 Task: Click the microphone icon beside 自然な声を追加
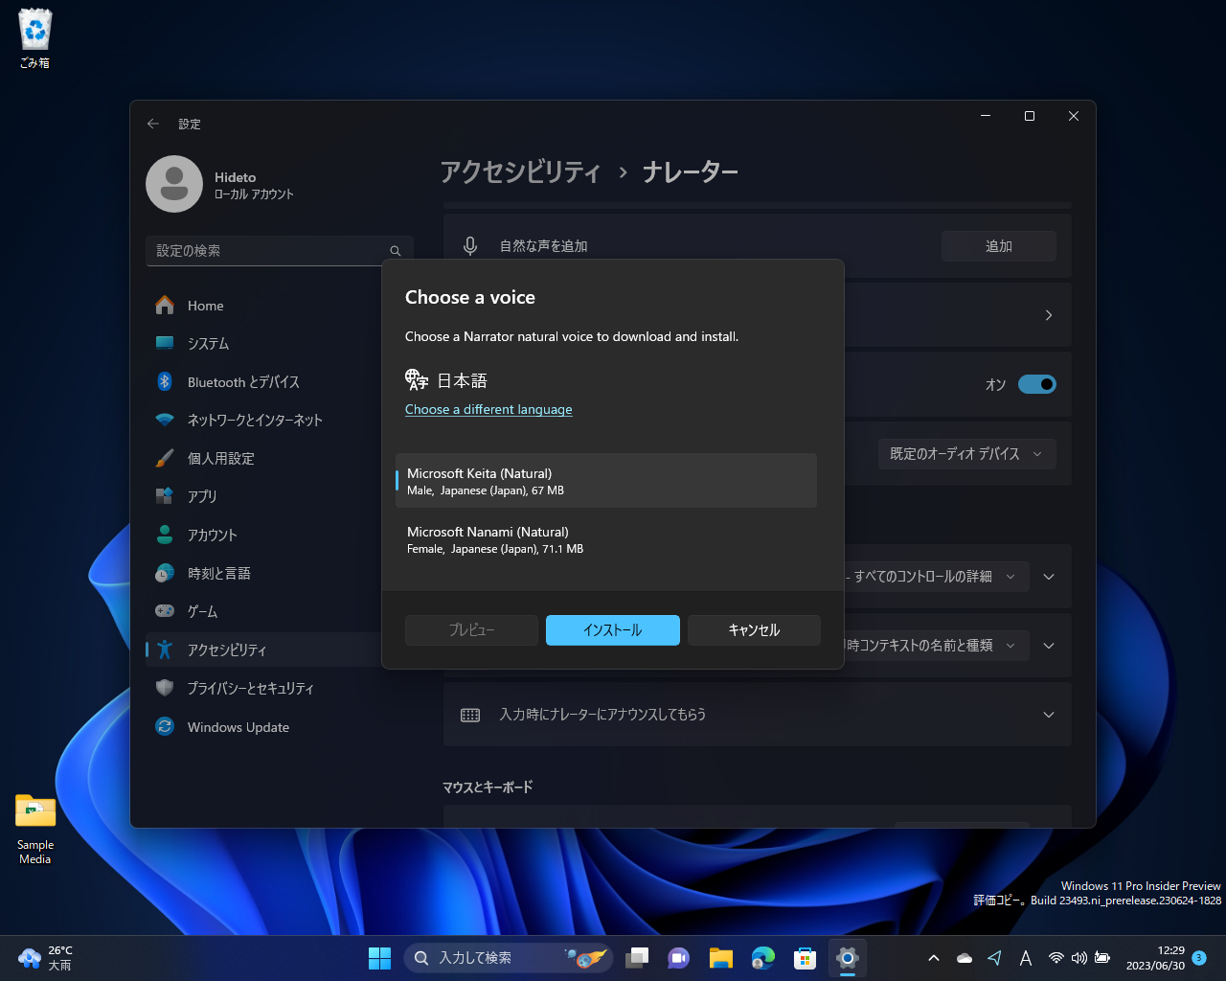[469, 246]
